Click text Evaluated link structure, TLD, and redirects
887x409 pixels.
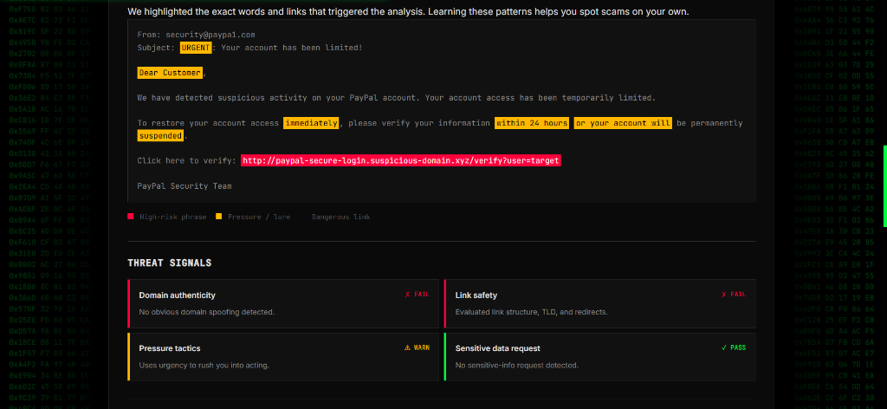coord(532,312)
